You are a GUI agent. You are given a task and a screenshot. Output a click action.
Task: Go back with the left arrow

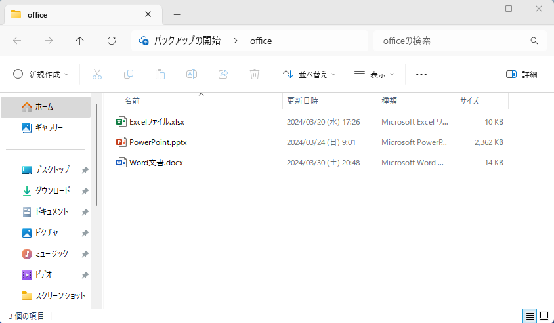tap(17, 41)
